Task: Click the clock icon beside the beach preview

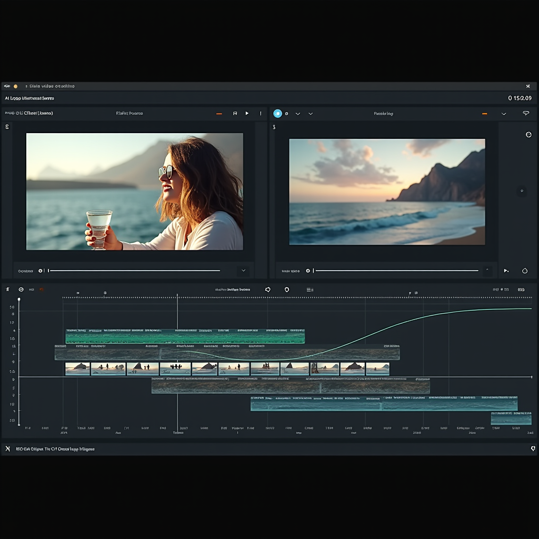Action: point(528,135)
